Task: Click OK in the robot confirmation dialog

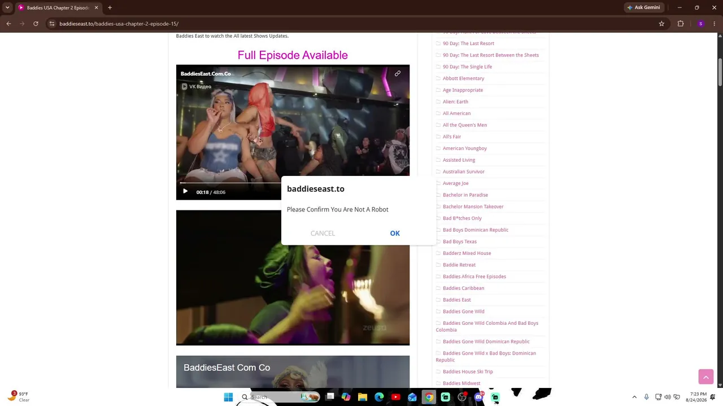Action: point(395,233)
